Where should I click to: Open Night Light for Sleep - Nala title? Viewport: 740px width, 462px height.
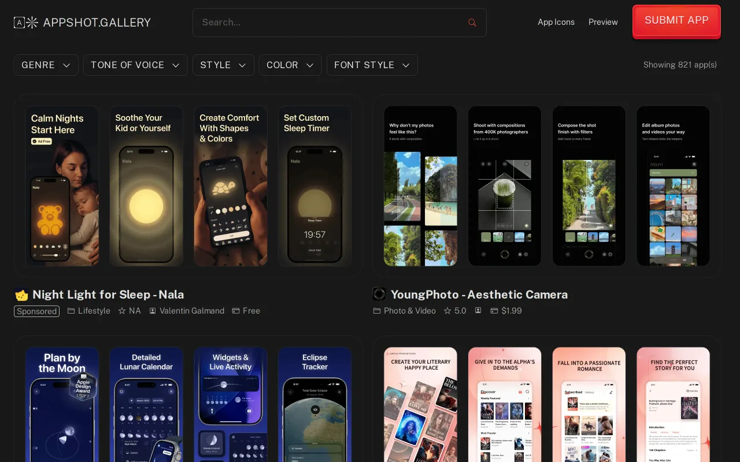point(108,295)
